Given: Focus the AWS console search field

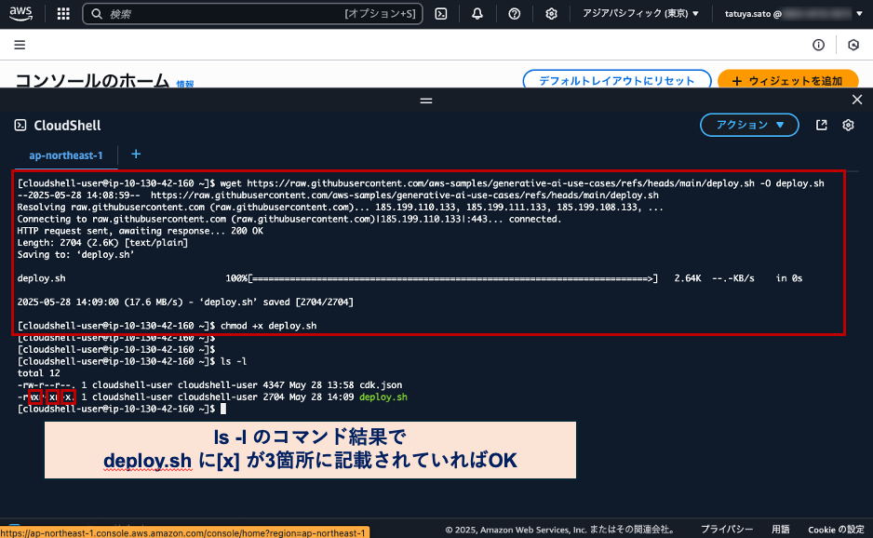Looking at the screenshot, I should tap(252, 14).
